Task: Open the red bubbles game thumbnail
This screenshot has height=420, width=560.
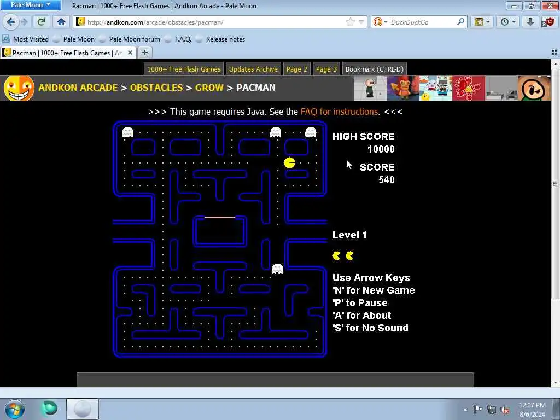Action: click(469, 88)
